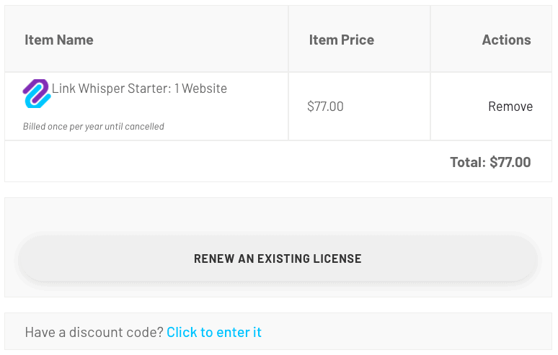
Task: Click the Link Whisper logo icon
Action: tap(37, 94)
